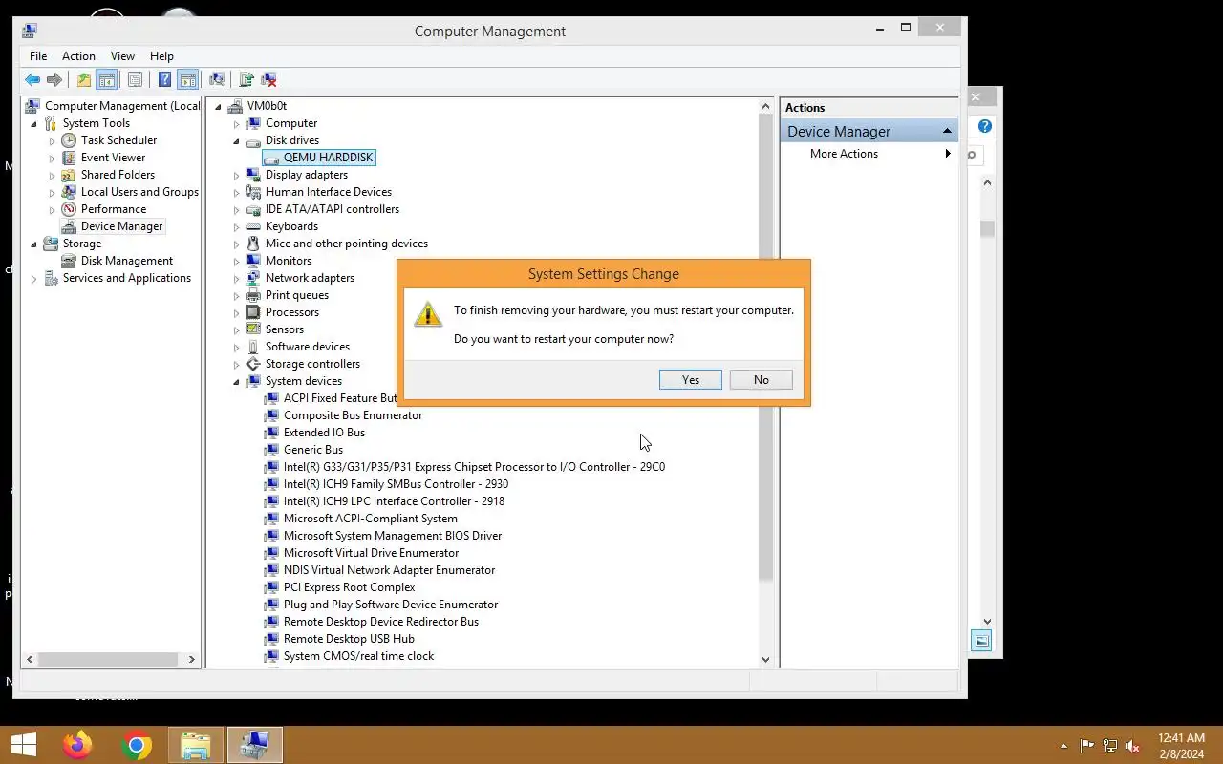Click the Storage controllers icon

(x=253, y=364)
